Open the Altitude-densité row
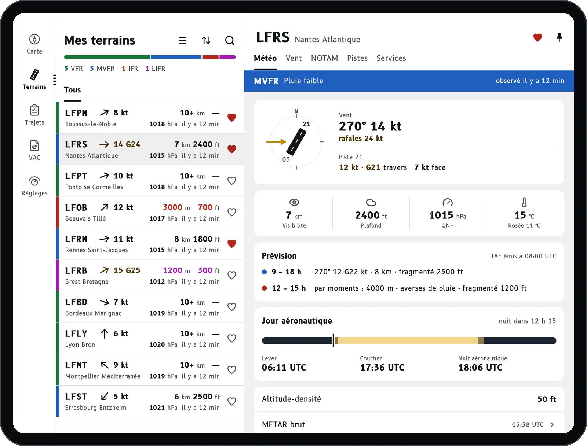The height and width of the screenshot is (446, 587). pyautogui.click(x=409, y=399)
